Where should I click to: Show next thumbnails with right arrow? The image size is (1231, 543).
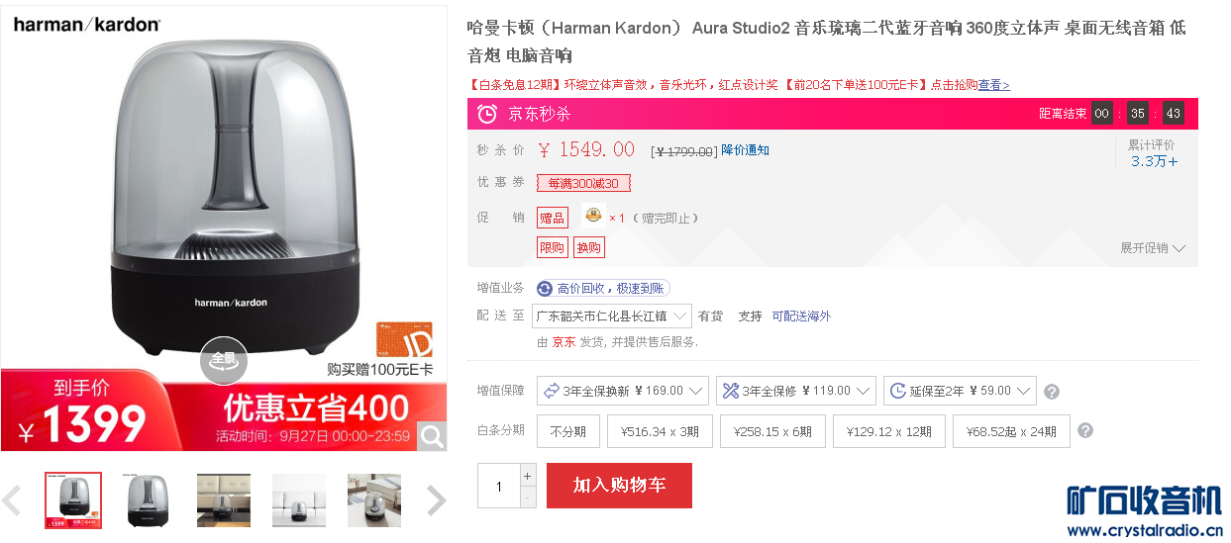[x=436, y=501]
